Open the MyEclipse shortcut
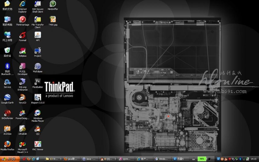259x162 pixels. 38,67
